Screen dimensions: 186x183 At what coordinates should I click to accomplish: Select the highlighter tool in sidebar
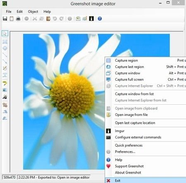[5, 83]
